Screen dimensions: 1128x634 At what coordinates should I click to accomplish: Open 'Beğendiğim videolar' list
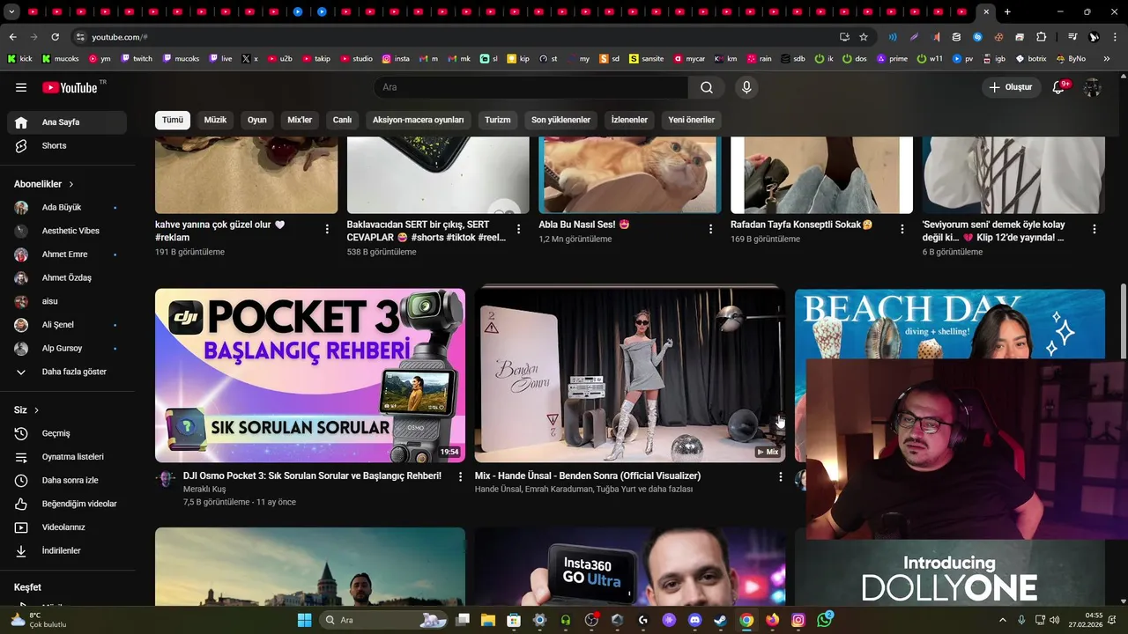click(x=67, y=504)
